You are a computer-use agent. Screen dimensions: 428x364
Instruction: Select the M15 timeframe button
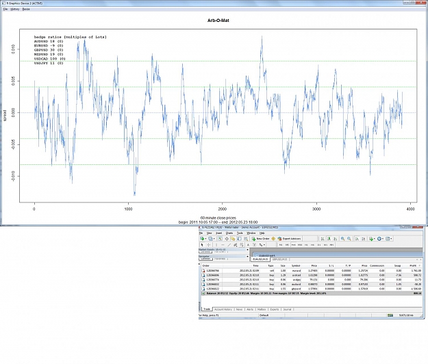pos(293,245)
